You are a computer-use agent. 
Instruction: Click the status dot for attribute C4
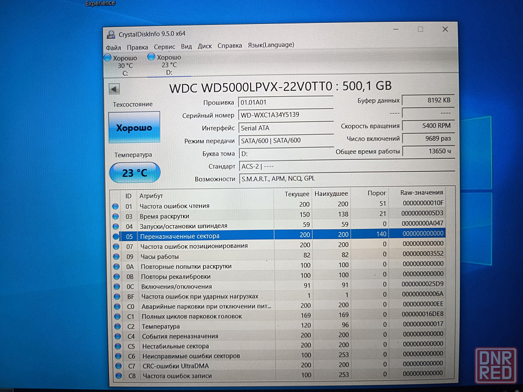pos(118,336)
